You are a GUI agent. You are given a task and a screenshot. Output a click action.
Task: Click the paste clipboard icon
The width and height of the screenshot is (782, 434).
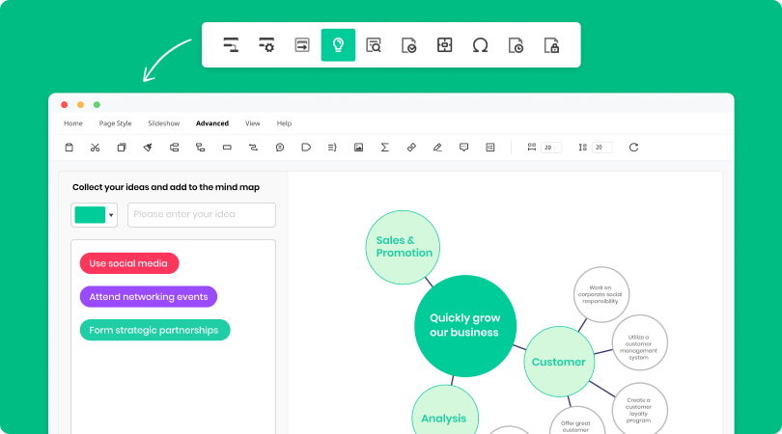(x=69, y=148)
